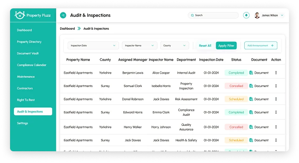Click Property Name column header
Viewport: 299px width, 163px height.
tap(78, 60)
